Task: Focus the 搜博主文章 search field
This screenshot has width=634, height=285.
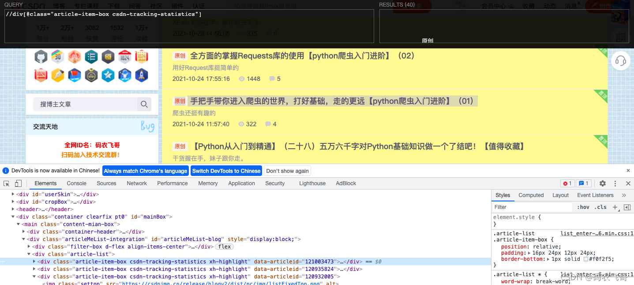Action: [85, 104]
